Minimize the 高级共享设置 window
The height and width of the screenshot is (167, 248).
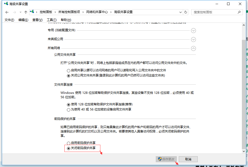click(217, 4)
